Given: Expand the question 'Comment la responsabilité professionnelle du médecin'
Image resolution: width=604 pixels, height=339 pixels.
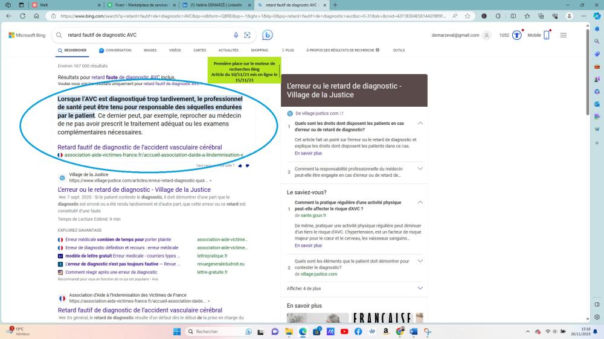Looking at the screenshot, I should [420, 168].
